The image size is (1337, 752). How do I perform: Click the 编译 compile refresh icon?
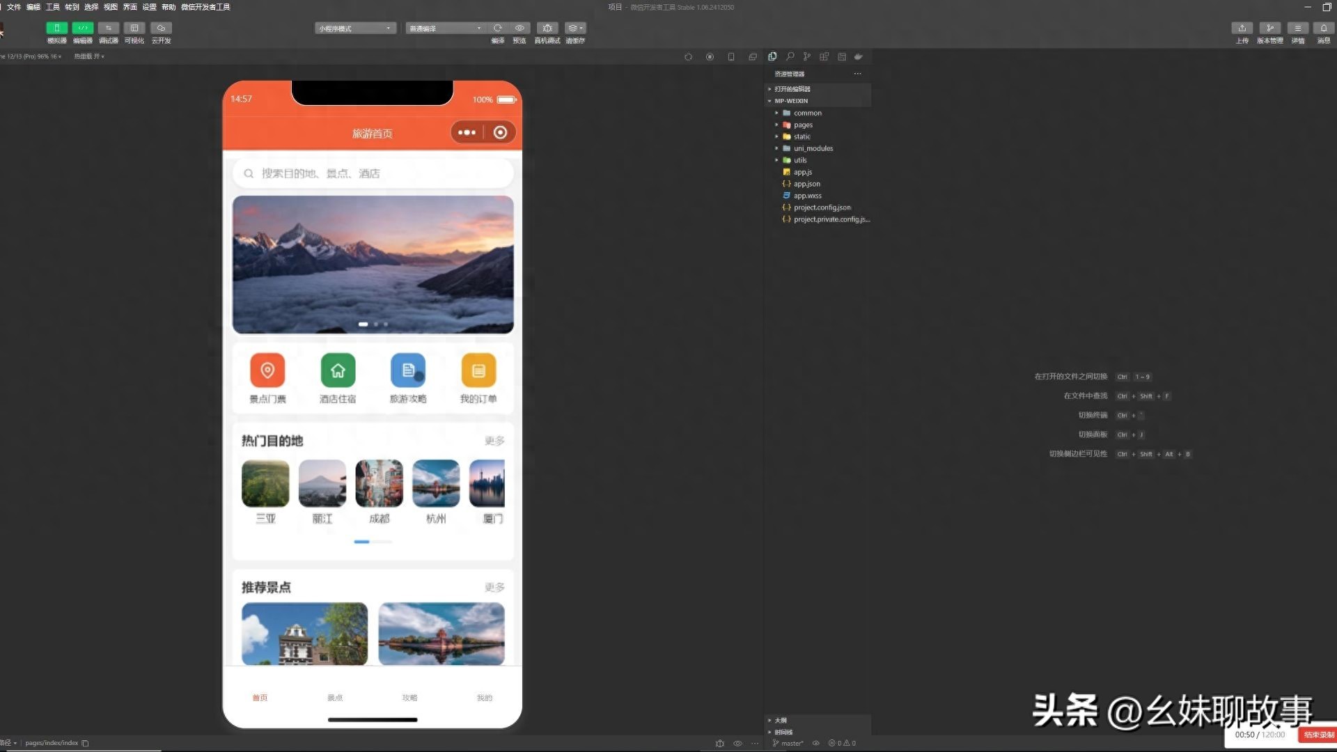(x=497, y=28)
